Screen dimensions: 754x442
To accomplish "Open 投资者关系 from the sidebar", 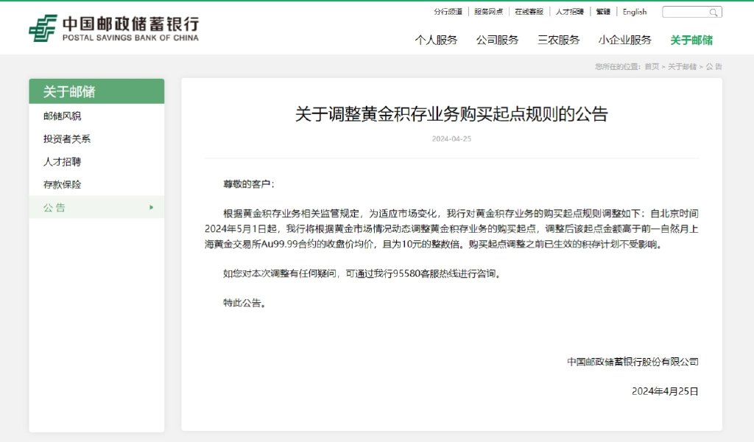I will [x=64, y=138].
